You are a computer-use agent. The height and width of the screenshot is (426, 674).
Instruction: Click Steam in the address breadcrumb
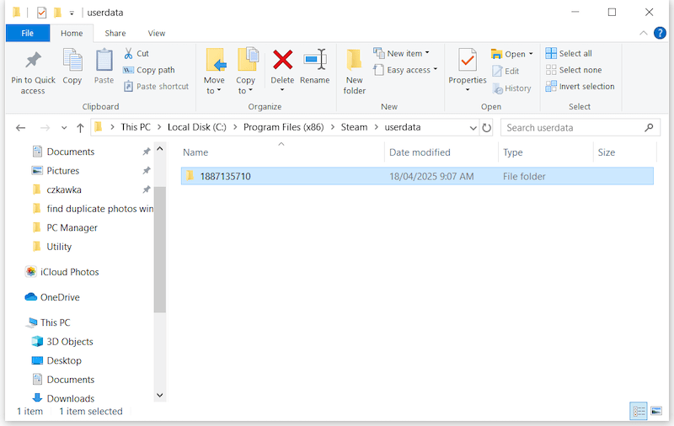point(354,127)
